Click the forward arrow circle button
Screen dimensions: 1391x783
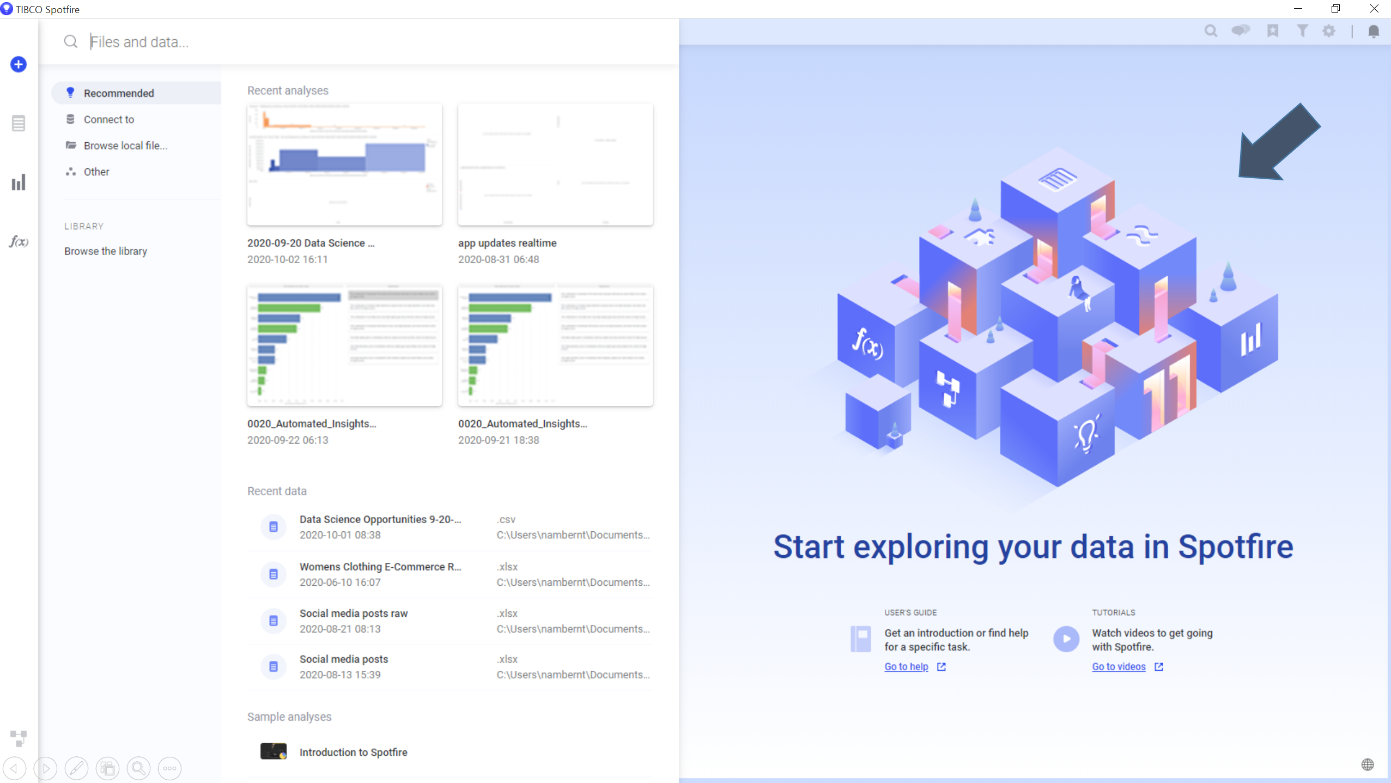click(x=46, y=768)
